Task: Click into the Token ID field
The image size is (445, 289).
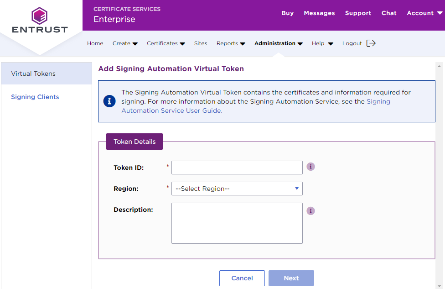Action: (x=237, y=168)
